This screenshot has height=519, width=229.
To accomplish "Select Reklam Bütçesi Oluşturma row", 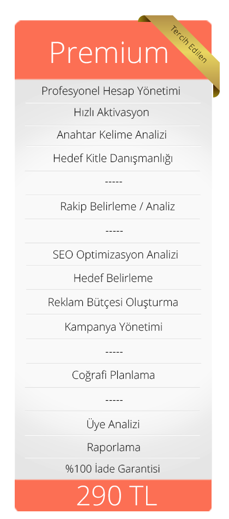I will [x=113, y=303].
